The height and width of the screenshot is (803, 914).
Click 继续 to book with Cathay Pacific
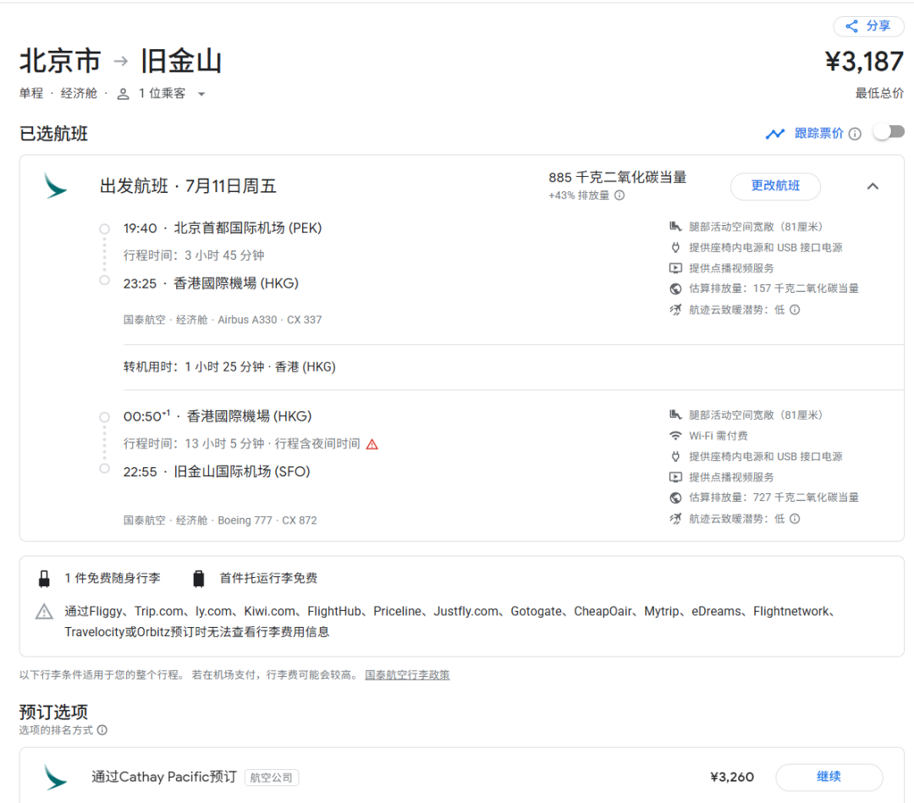[829, 777]
